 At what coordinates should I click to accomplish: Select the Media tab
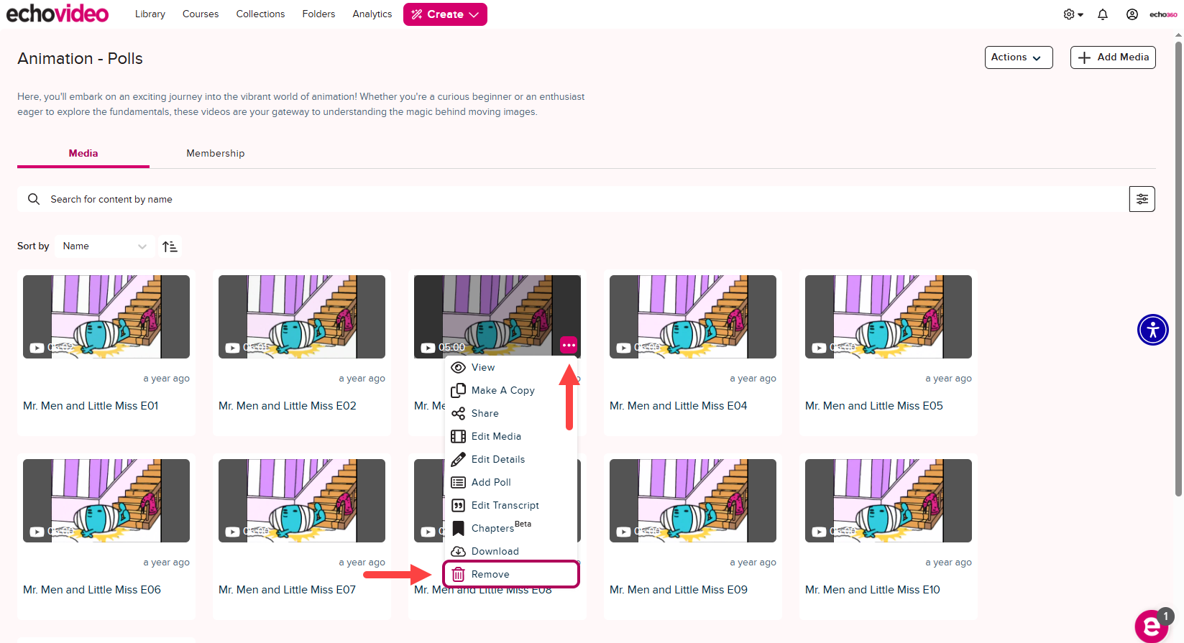click(x=83, y=153)
